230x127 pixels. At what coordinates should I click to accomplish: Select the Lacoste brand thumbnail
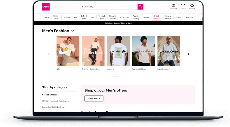[118, 51]
